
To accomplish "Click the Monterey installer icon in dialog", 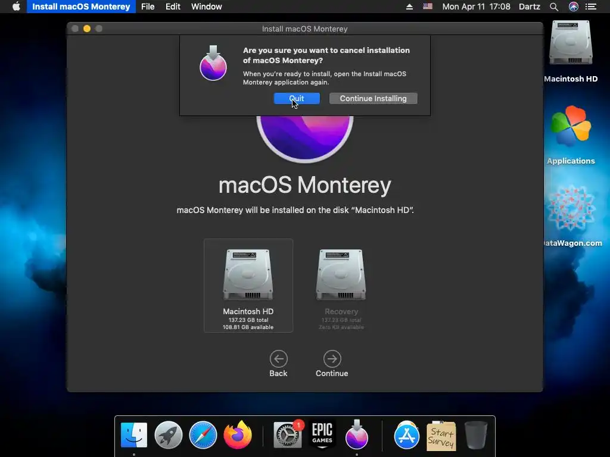I will [213, 63].
